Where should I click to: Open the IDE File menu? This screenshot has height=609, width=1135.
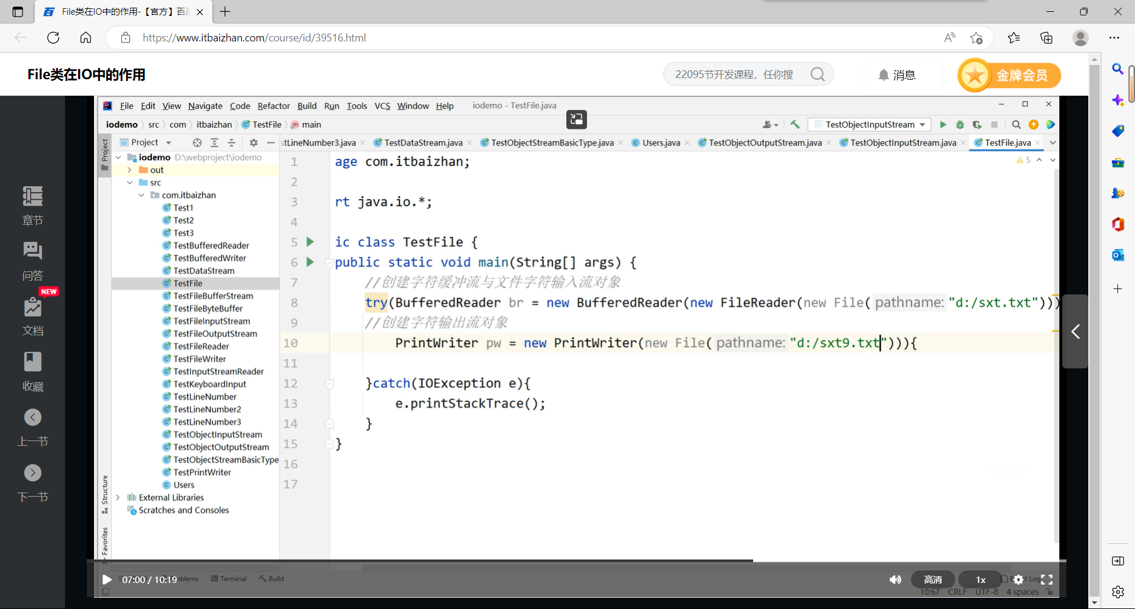[x=127, y=106]
